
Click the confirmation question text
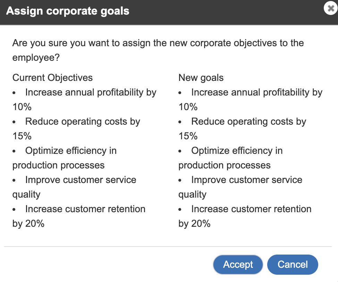(x=158, y=50)
